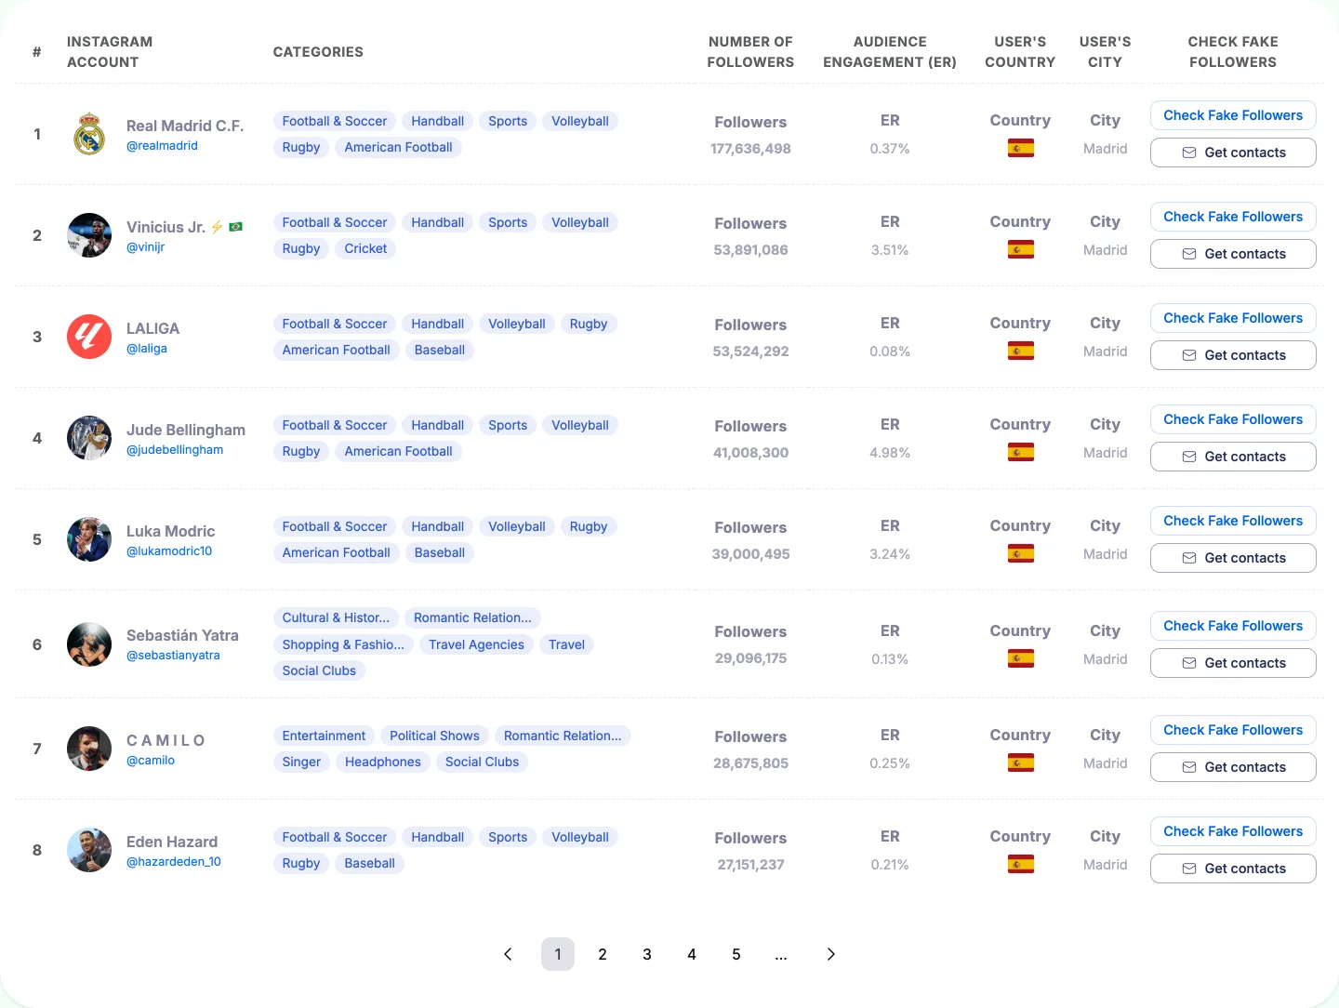This screenshot has width=1339, height=1008.
Task: Click the pagination ellipsis for more pages
Action: 781,954
